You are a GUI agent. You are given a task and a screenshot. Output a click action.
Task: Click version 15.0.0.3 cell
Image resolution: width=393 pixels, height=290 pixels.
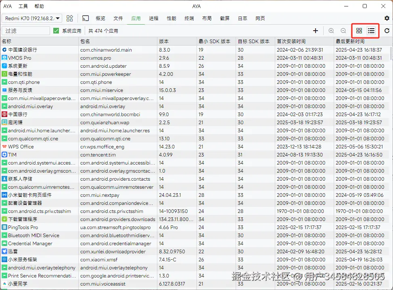point(177,90)
